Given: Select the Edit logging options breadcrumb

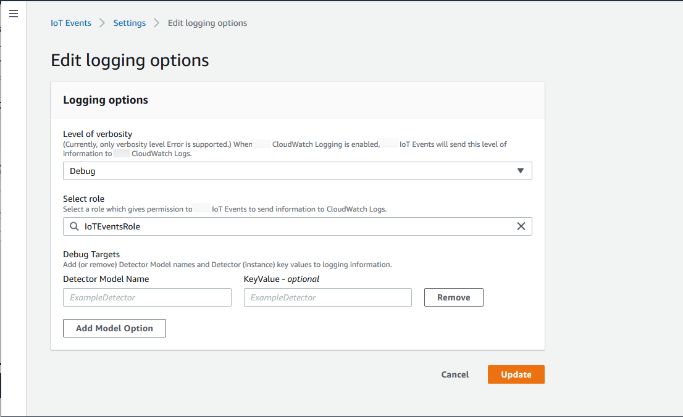Looking at the screenshot, I should [207, 23].
